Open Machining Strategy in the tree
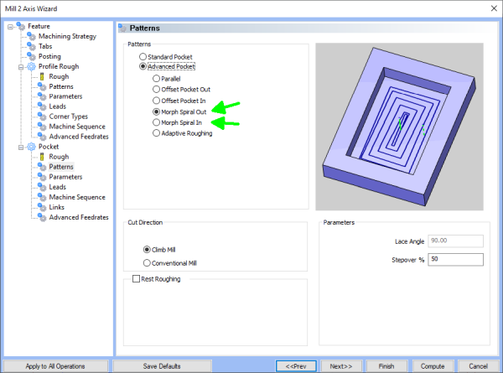The width and height of the screenshot is (503, 373). click(67, 36)
